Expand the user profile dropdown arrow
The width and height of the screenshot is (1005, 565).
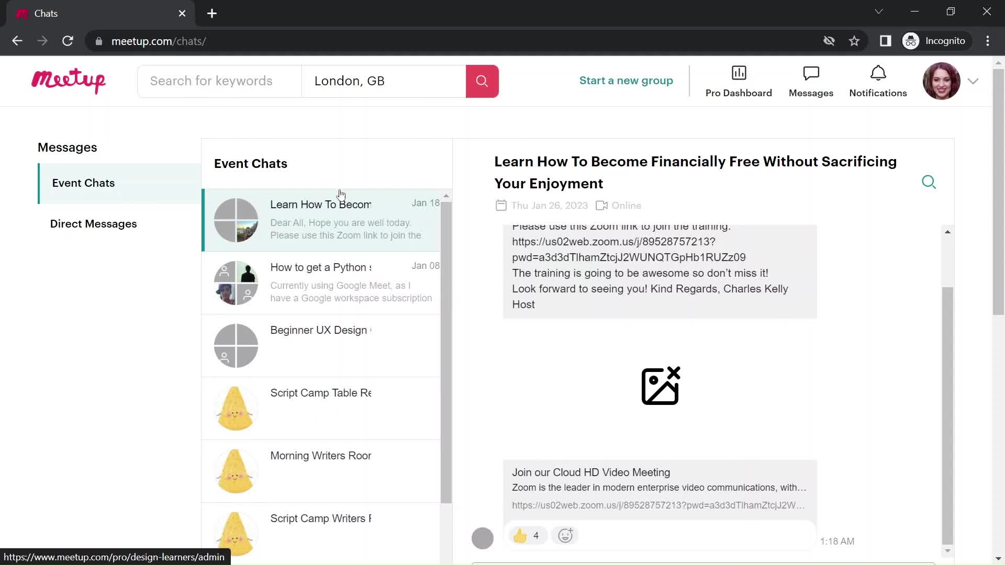[x=974, y=81]
